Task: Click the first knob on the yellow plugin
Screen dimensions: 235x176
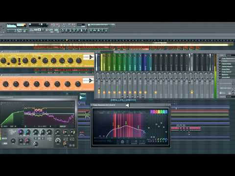Action: point(3,61)
